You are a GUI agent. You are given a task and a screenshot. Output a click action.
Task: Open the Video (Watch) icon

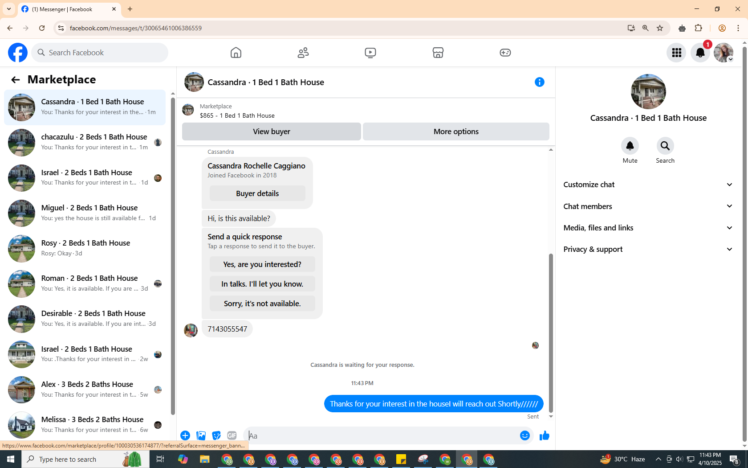point(370,53)
